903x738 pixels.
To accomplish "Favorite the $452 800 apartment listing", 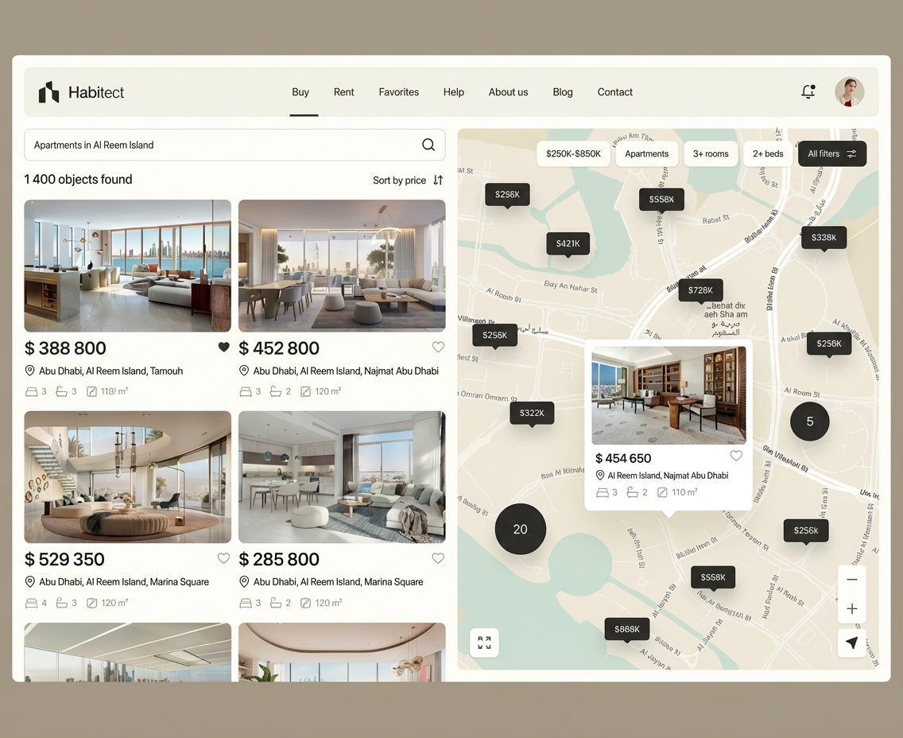I will (438, 347).
